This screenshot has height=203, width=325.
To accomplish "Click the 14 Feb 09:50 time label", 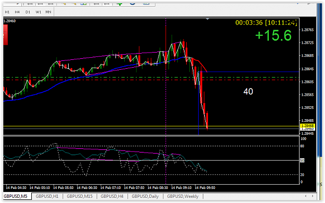I will coord(205,187).
